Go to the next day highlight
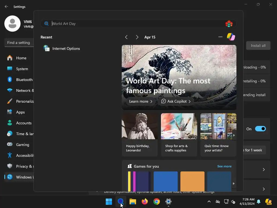Image resolution: width=277 pixels, height=208 pixels. pos(137,37)
